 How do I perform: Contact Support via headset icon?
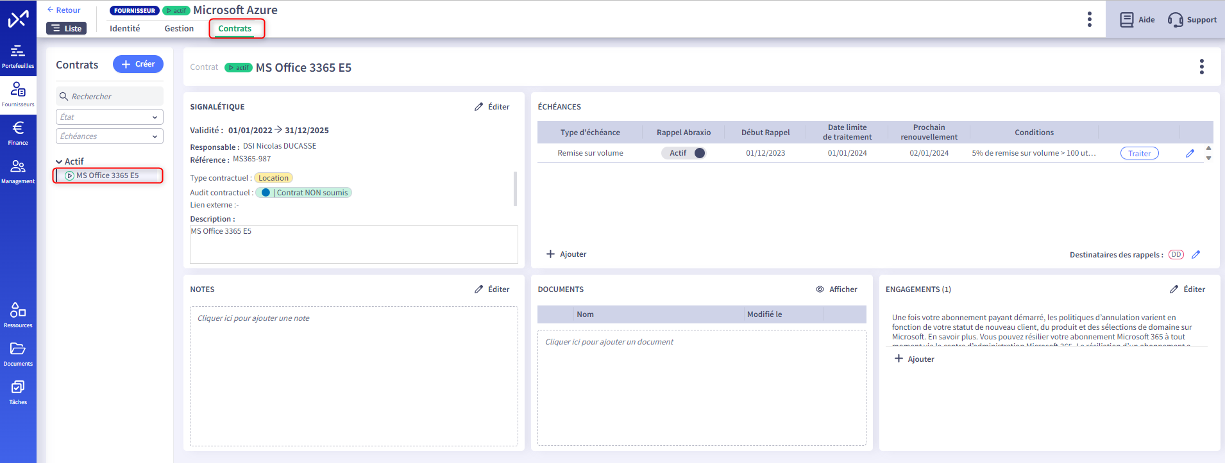(1192, 20)
